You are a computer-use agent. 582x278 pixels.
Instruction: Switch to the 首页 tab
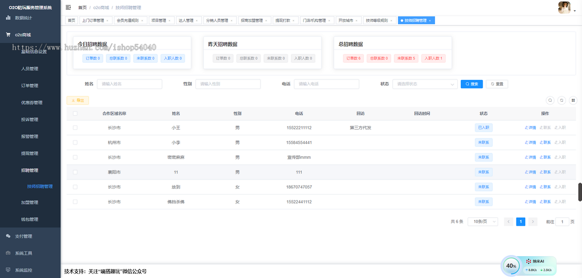71,20
